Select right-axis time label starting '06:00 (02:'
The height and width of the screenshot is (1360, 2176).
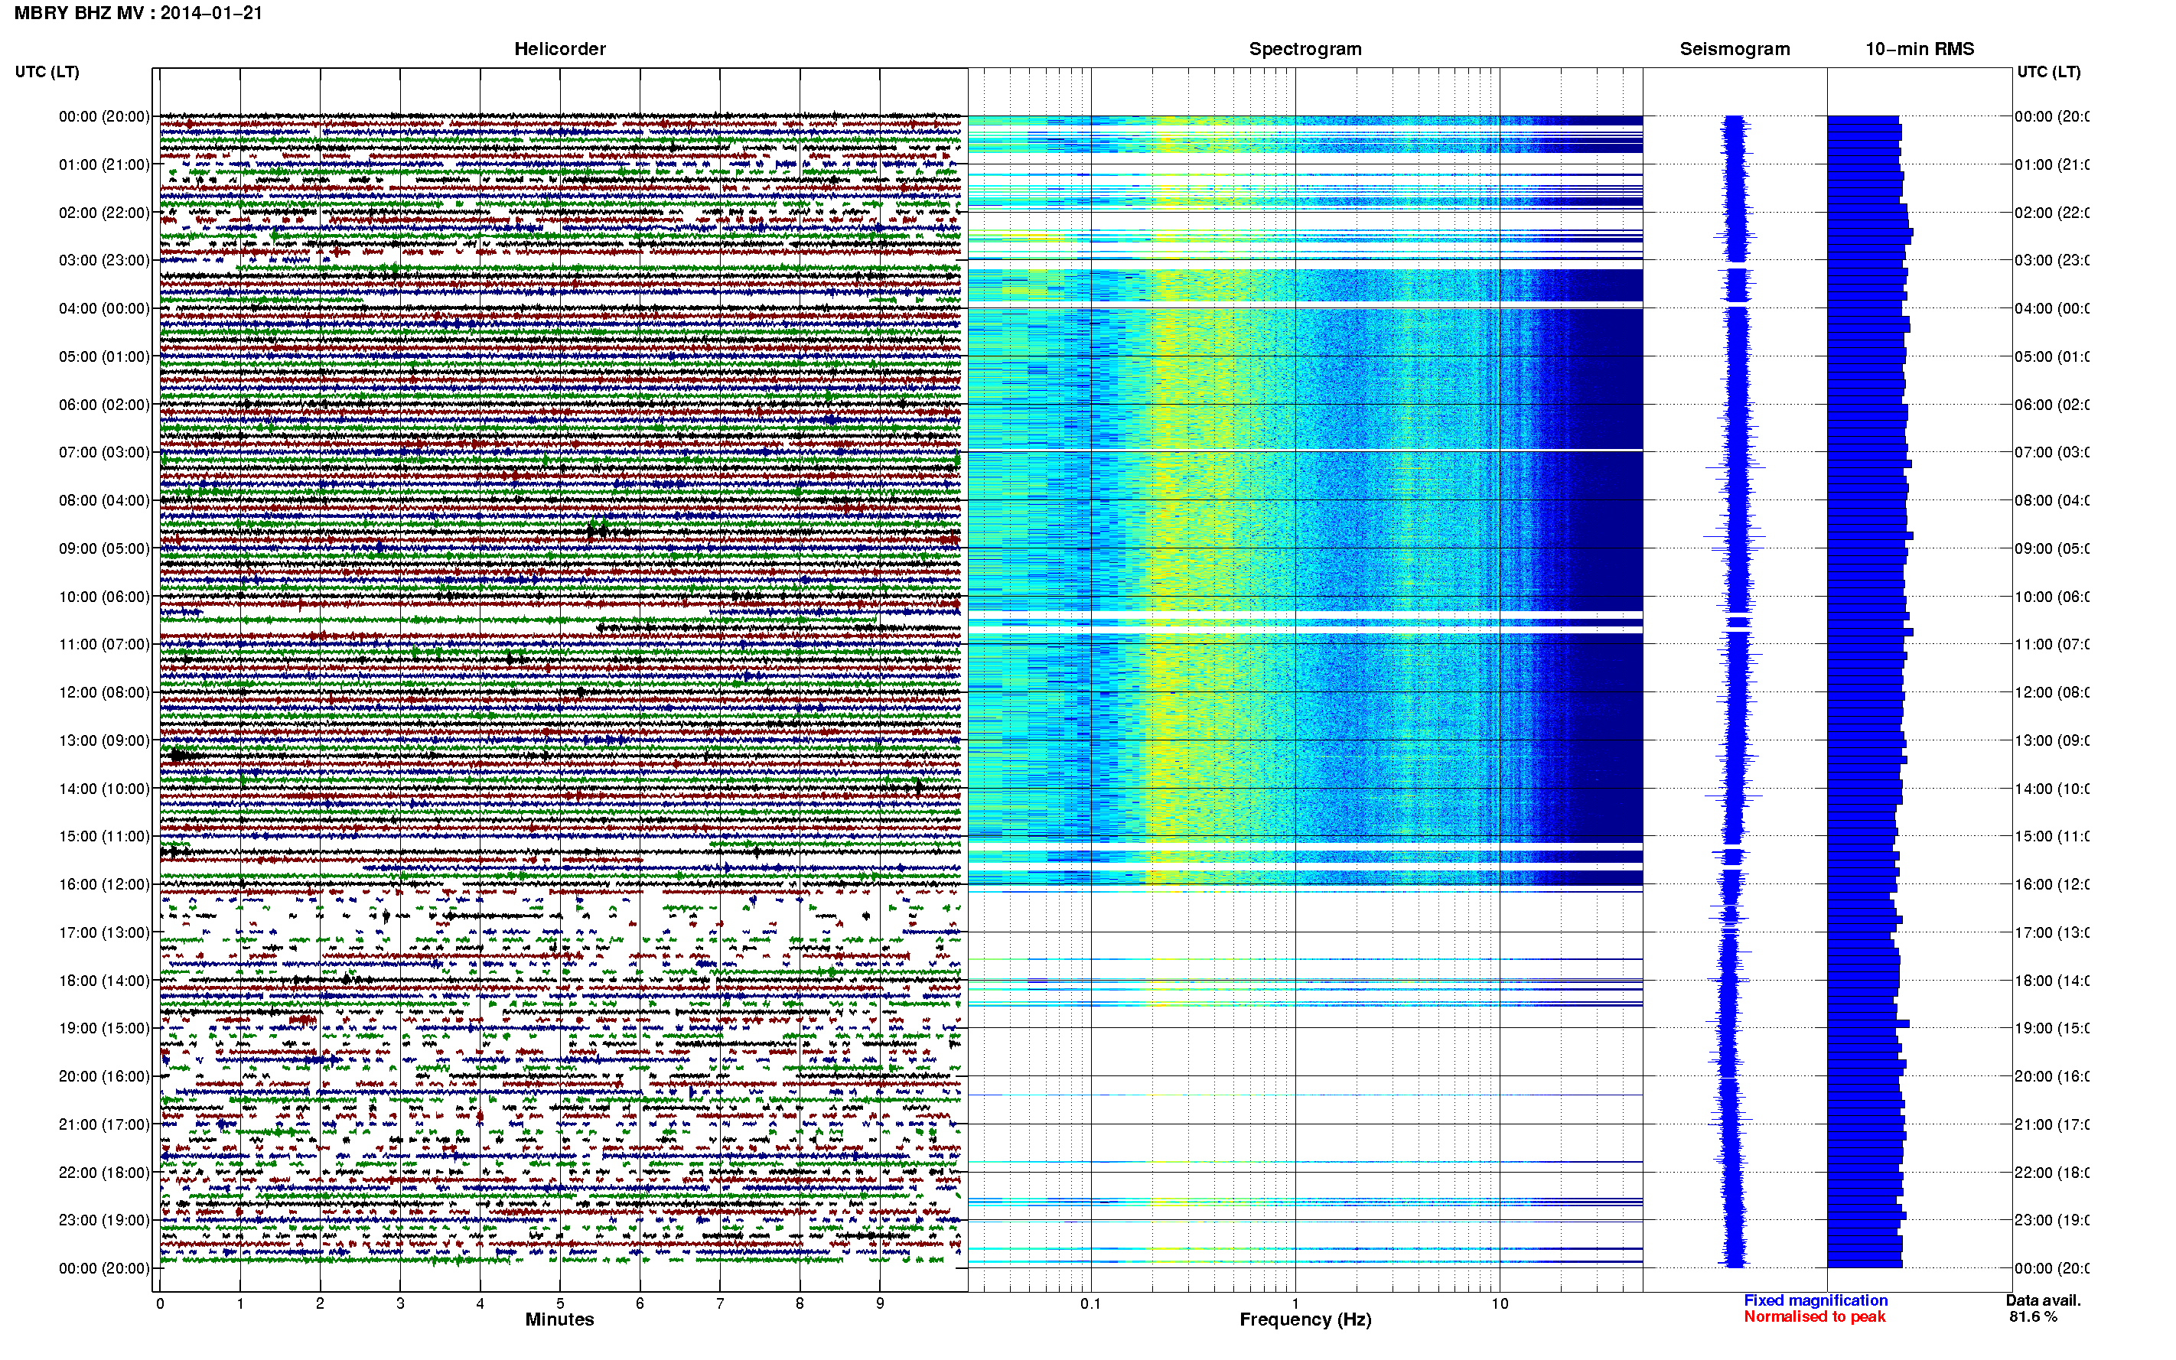[x=2052, y=405]
